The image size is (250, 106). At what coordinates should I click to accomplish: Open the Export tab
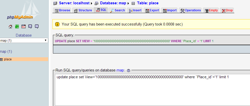(x=152, y=10)
